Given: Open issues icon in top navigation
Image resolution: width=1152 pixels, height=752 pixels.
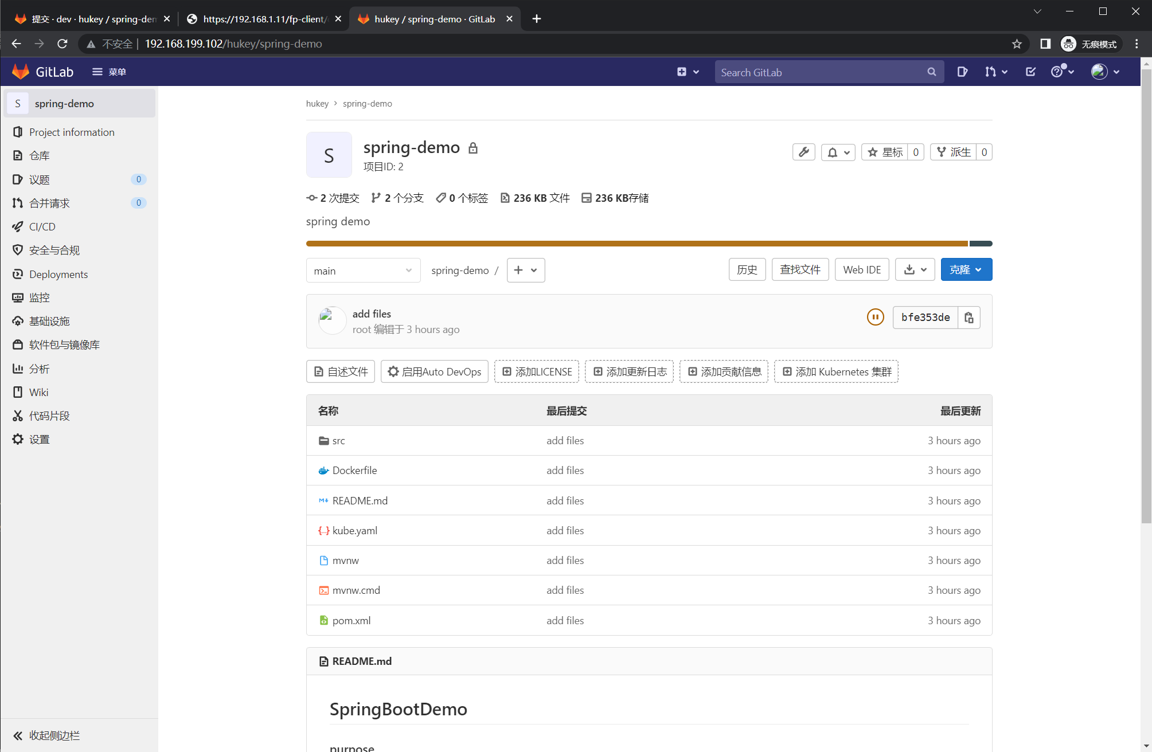Looking at the screenshot, I should (962, 72).
